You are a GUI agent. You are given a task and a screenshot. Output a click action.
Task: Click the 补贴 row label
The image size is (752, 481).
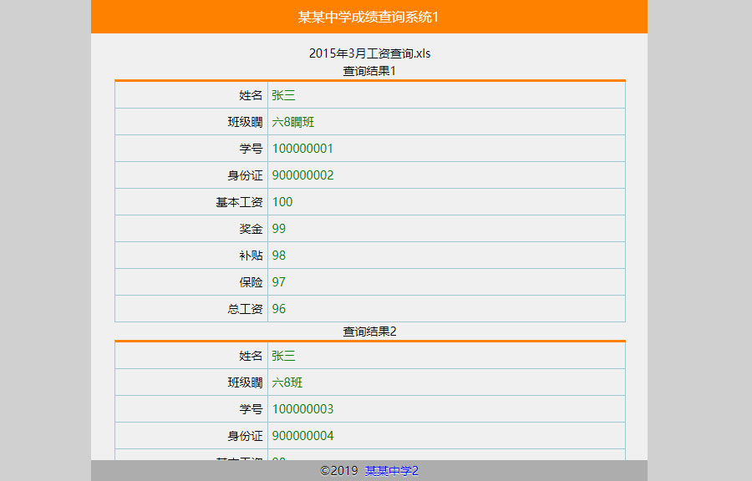coord(251,256)
